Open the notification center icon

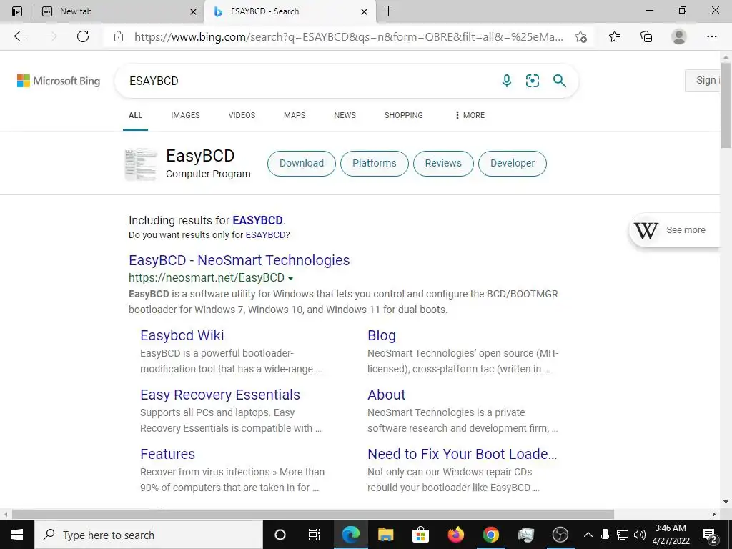coord(710,535)
